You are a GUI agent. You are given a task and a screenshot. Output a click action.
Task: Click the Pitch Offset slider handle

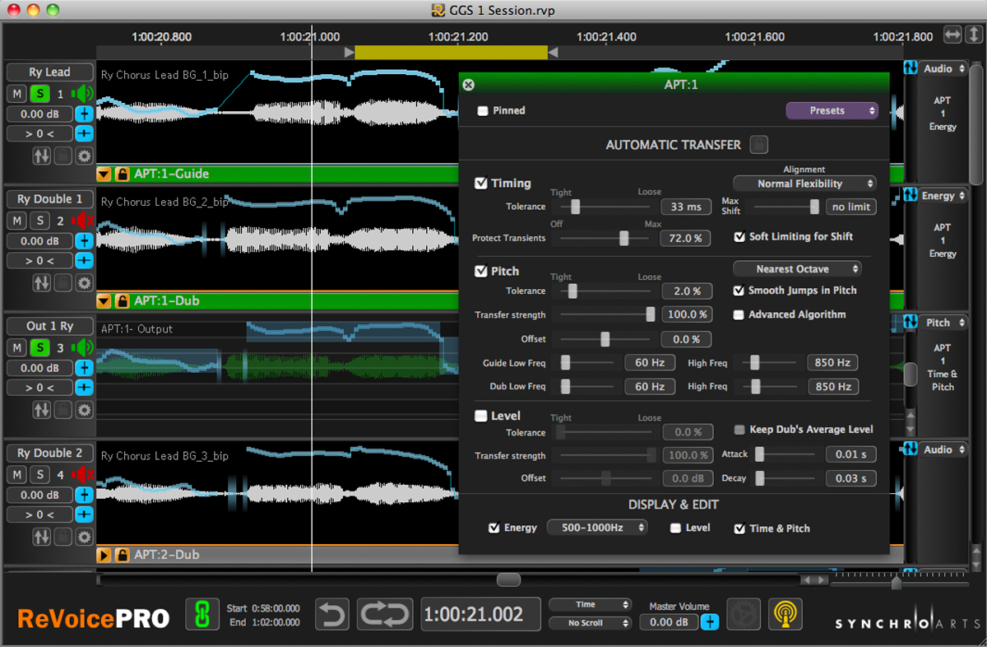605,339
